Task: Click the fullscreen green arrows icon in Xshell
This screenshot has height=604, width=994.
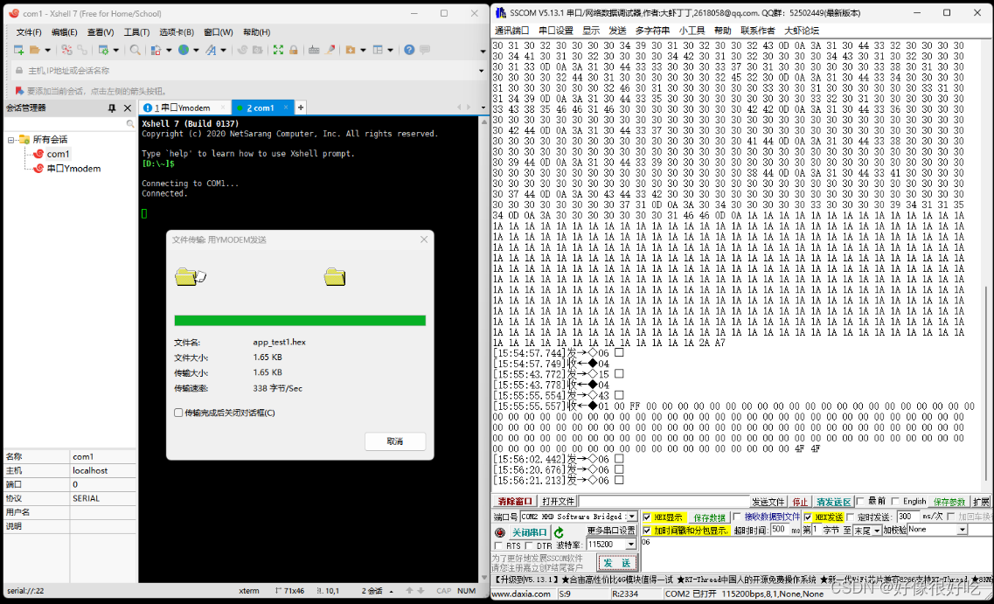Action: [278, 50]
